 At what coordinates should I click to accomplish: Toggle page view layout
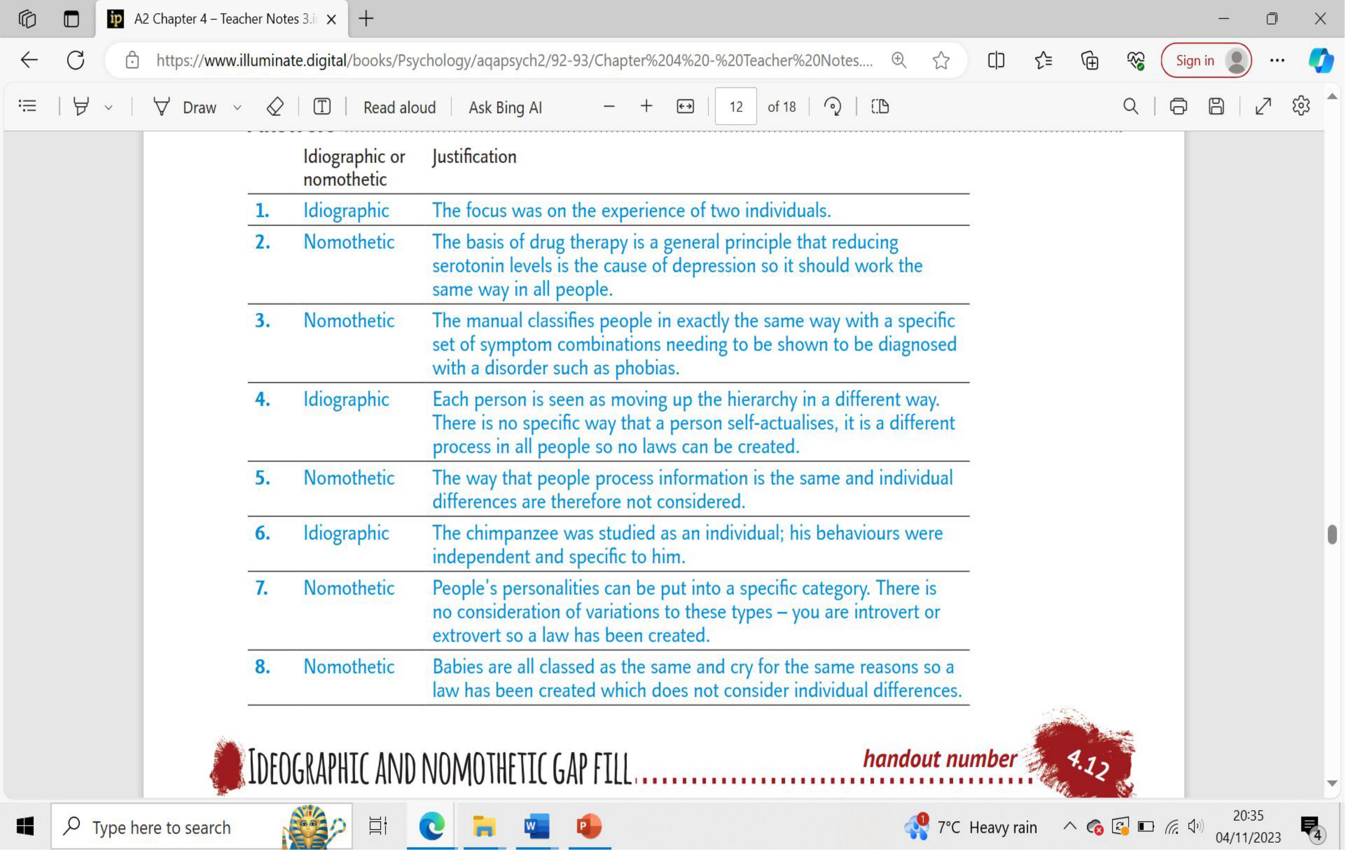(880, 106)
